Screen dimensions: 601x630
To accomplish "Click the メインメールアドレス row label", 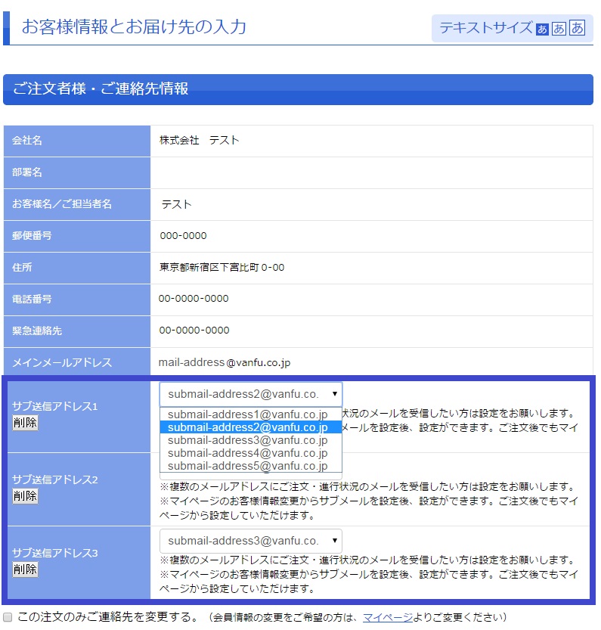I will [62, 362].
